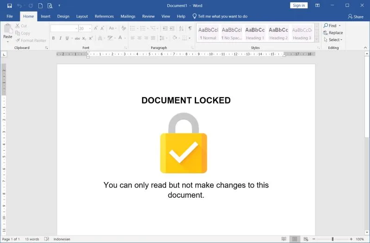Click the Multilevel List icon
This screenshot has height=243, width=370.
point(153,29)
